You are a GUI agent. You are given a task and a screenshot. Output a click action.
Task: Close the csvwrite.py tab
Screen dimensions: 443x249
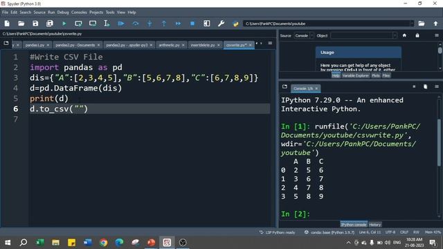(251, 45)
